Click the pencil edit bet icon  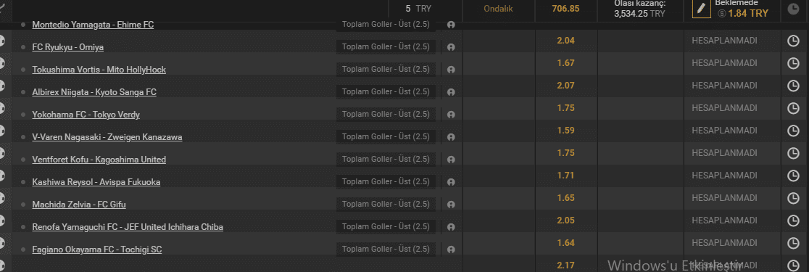(701, 8)
